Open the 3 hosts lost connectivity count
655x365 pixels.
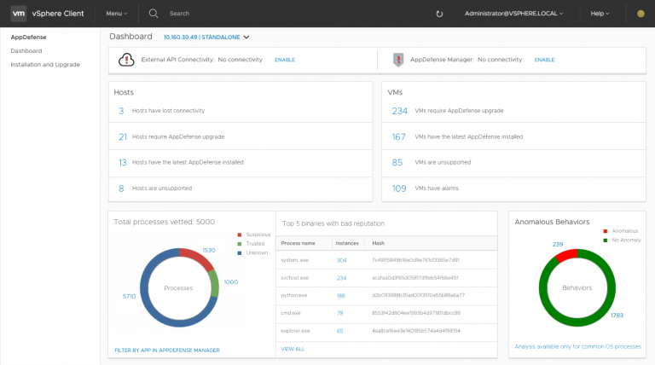coord(121,111)
